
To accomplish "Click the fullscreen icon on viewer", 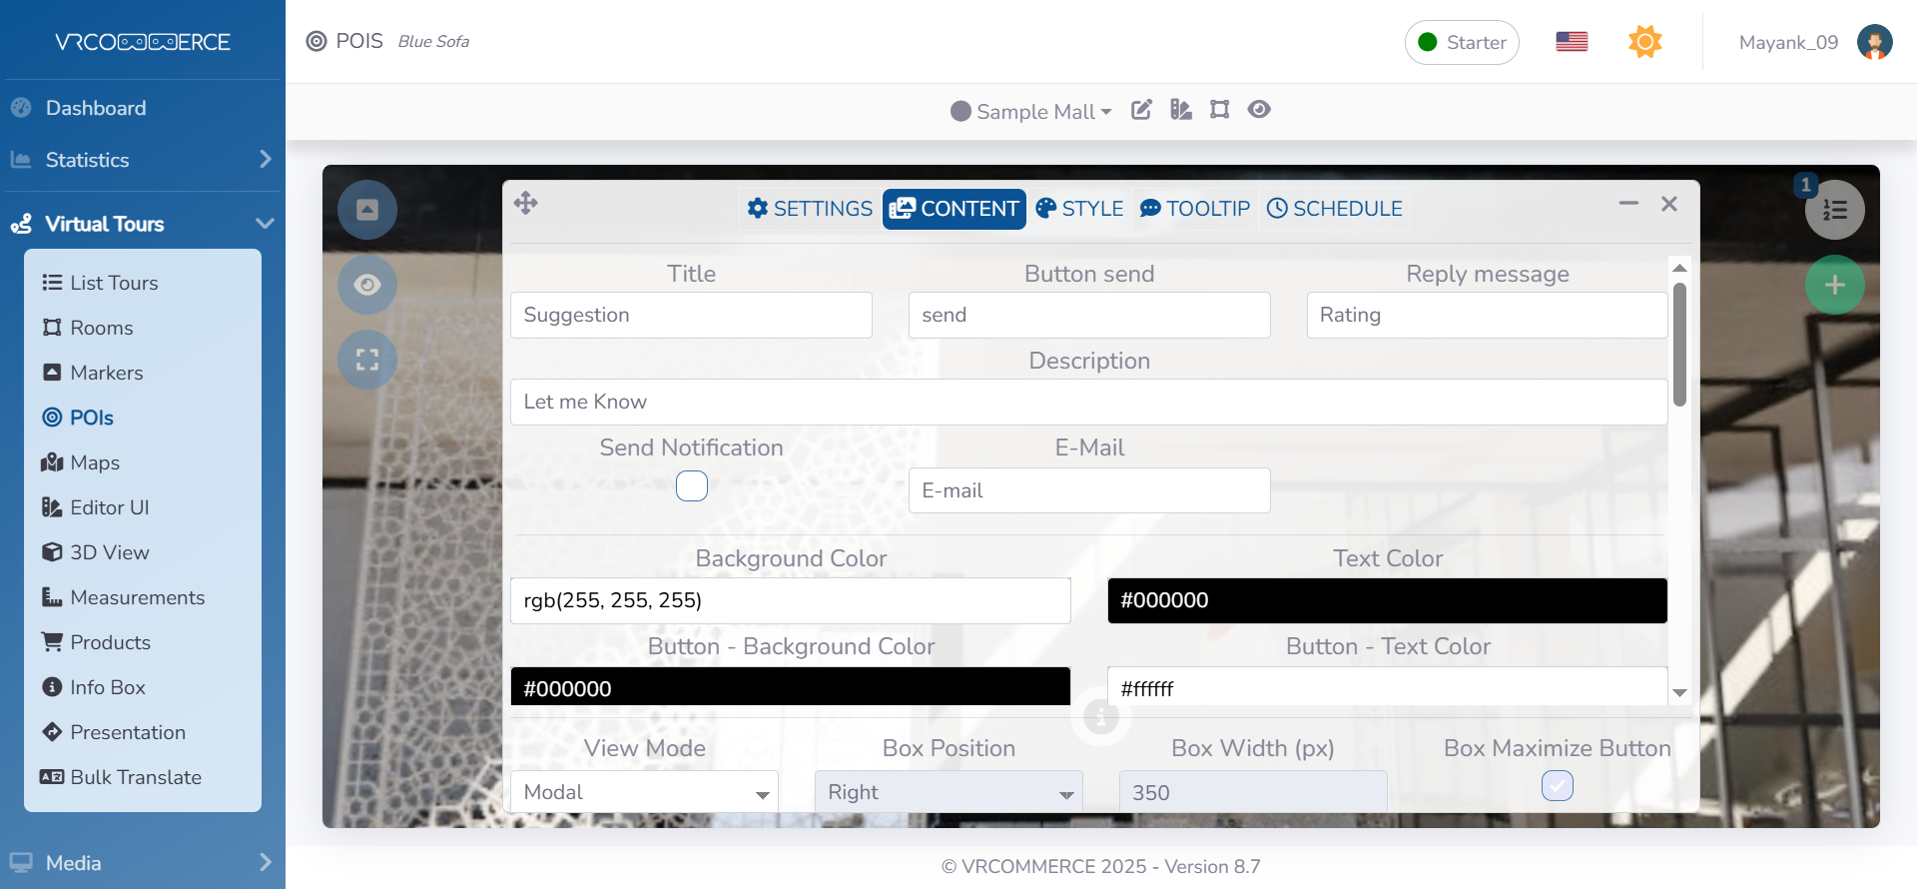I will [x=367, y=360].
